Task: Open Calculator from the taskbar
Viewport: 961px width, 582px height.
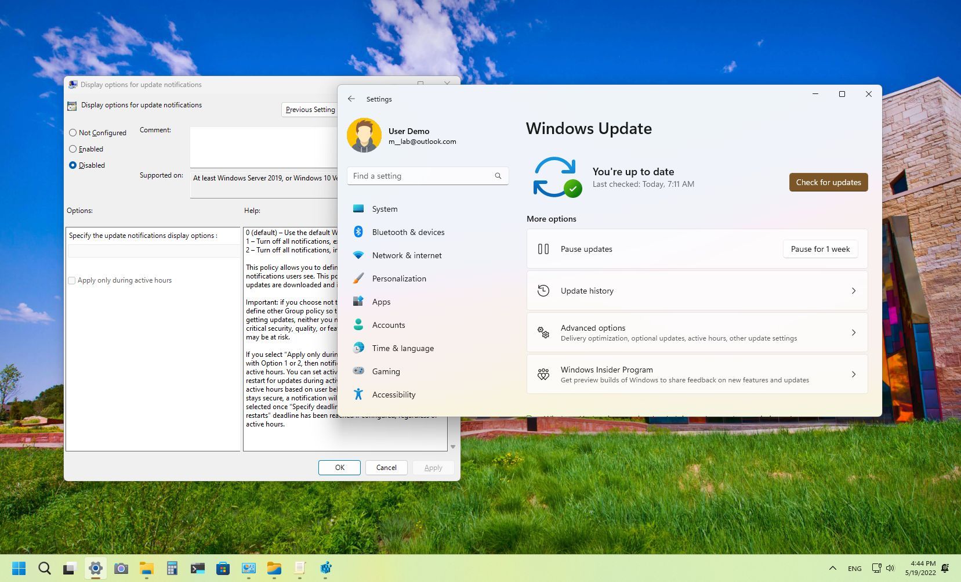Action: coord(172,568)
